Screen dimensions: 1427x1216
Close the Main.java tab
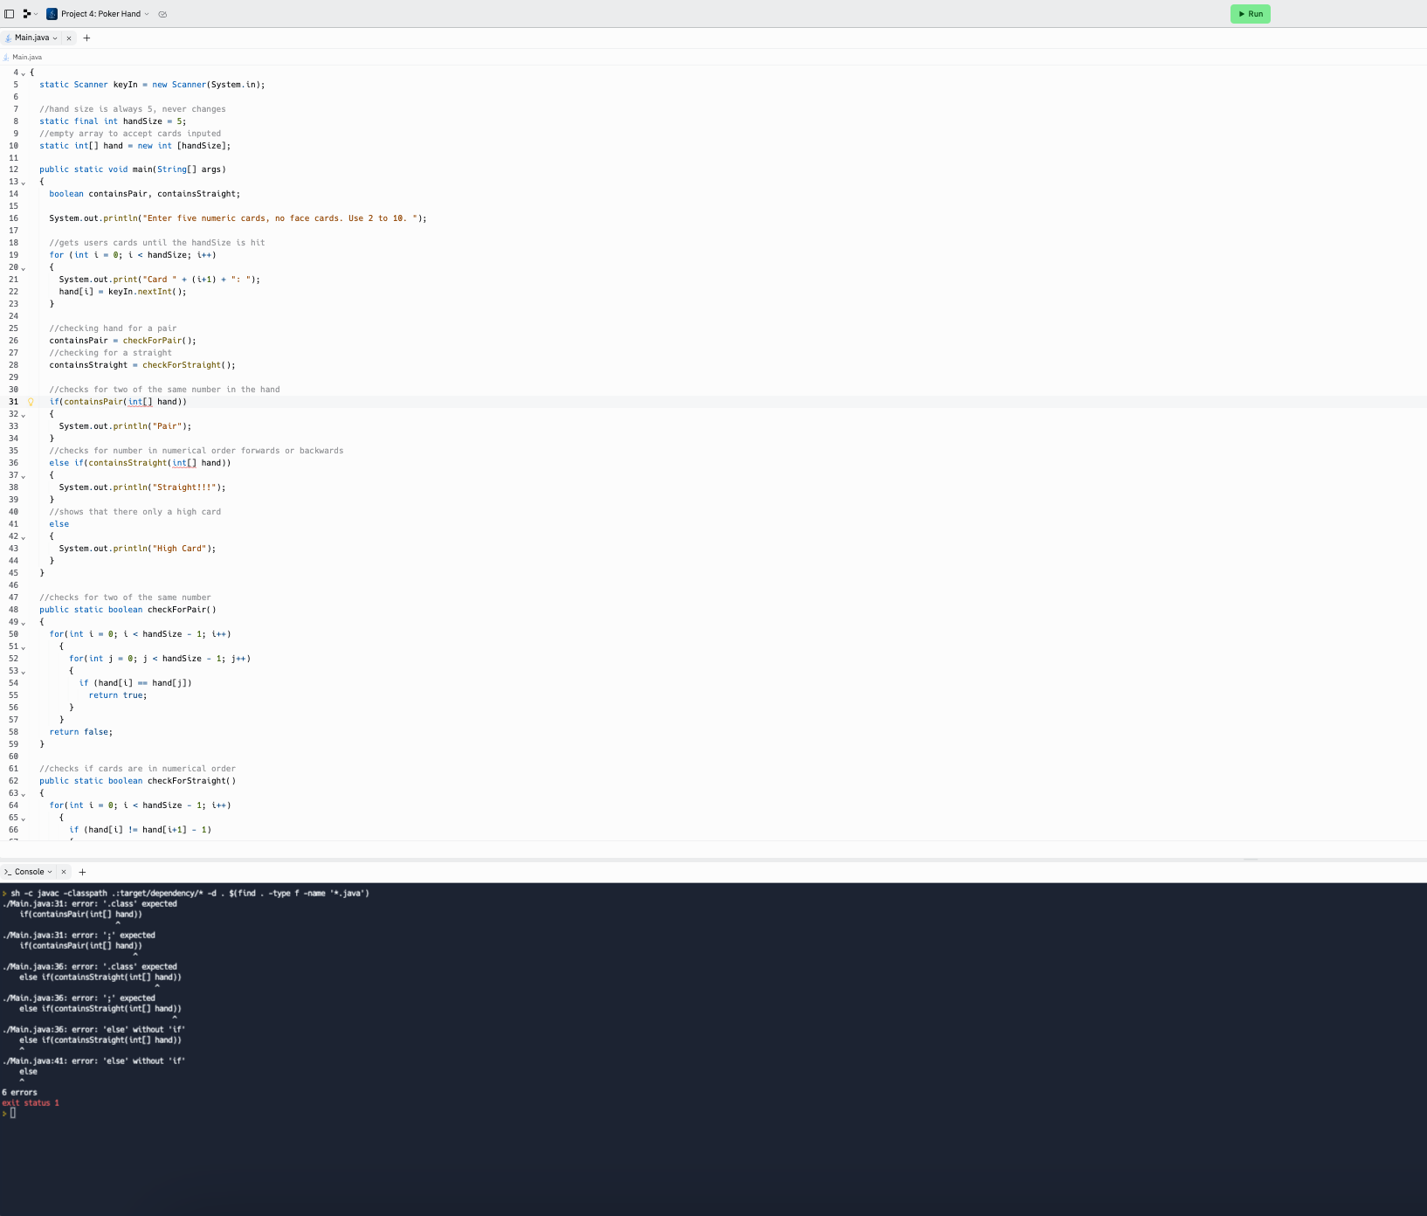tap(69, 38)
